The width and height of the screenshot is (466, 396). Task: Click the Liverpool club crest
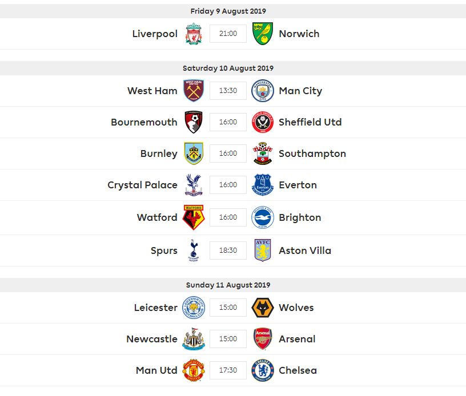click(x=194, y=34)
